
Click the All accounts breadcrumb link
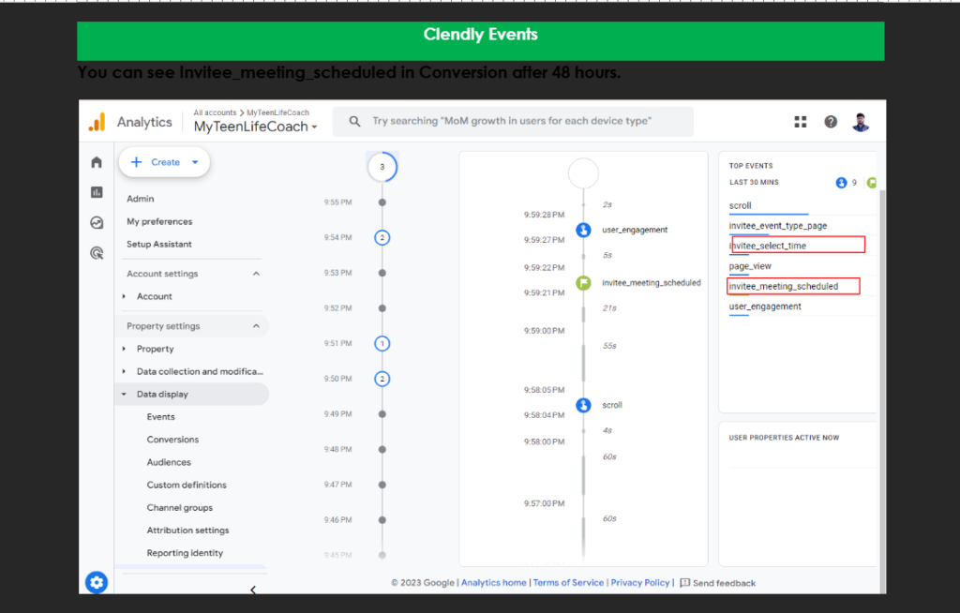tap(215, 112)
